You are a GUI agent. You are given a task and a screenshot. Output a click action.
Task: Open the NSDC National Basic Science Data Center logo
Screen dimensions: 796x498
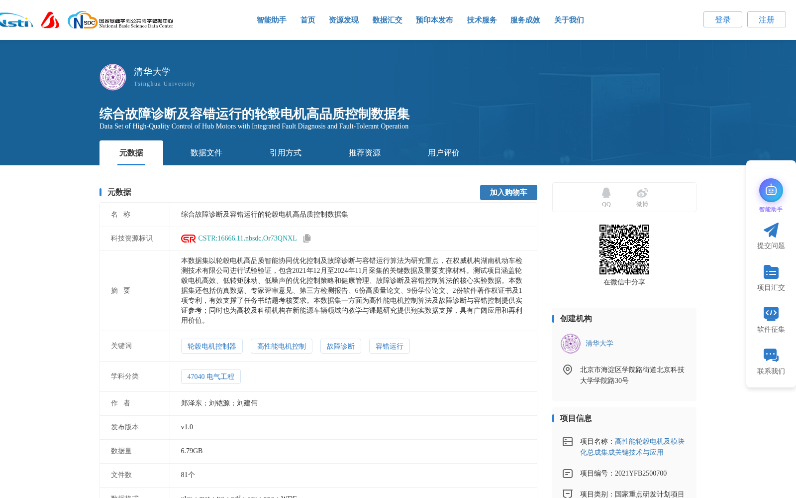(120, 20)
